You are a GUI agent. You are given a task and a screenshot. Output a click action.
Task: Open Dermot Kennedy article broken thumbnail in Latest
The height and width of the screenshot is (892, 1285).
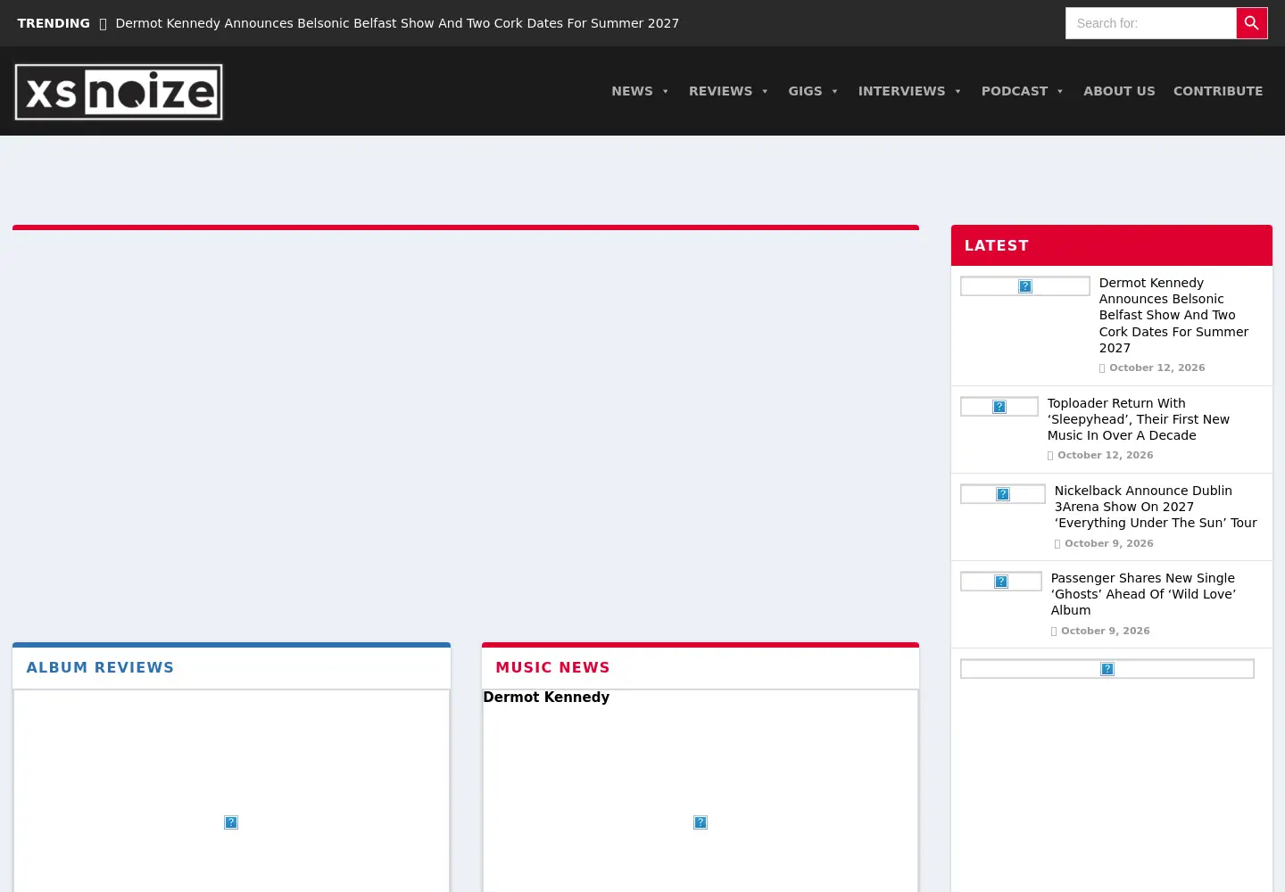click(1025, 286)
